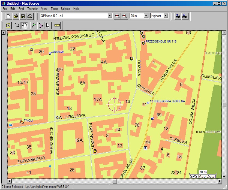Toggle the Hand pan tool
This screenshot has height=190, width=228.
[25, 26]
